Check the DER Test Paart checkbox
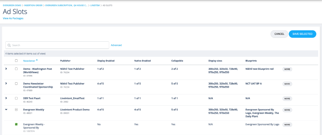The height and width of the screenshot is (135, 322). coord(17,98)
